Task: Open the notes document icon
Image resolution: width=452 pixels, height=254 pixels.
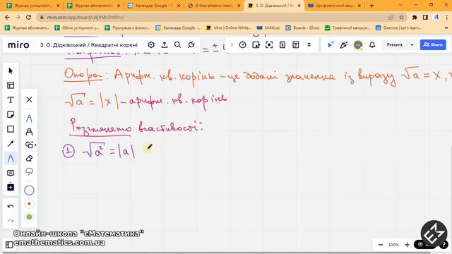Action: click(295, 45)
